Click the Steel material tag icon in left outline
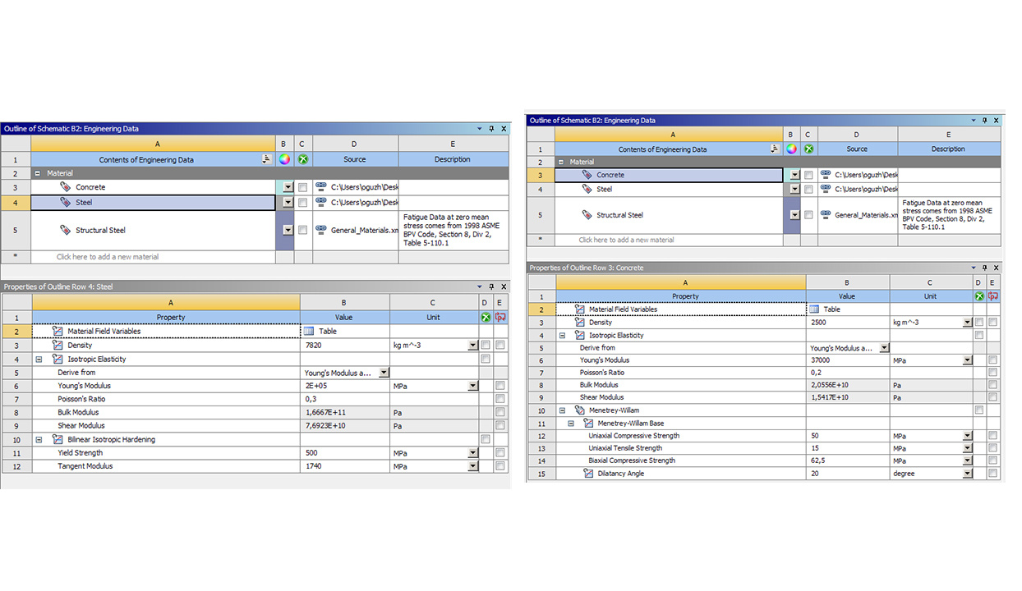Image resolution: width=1022 pixels, height=591 pixels. pos(66,202)
